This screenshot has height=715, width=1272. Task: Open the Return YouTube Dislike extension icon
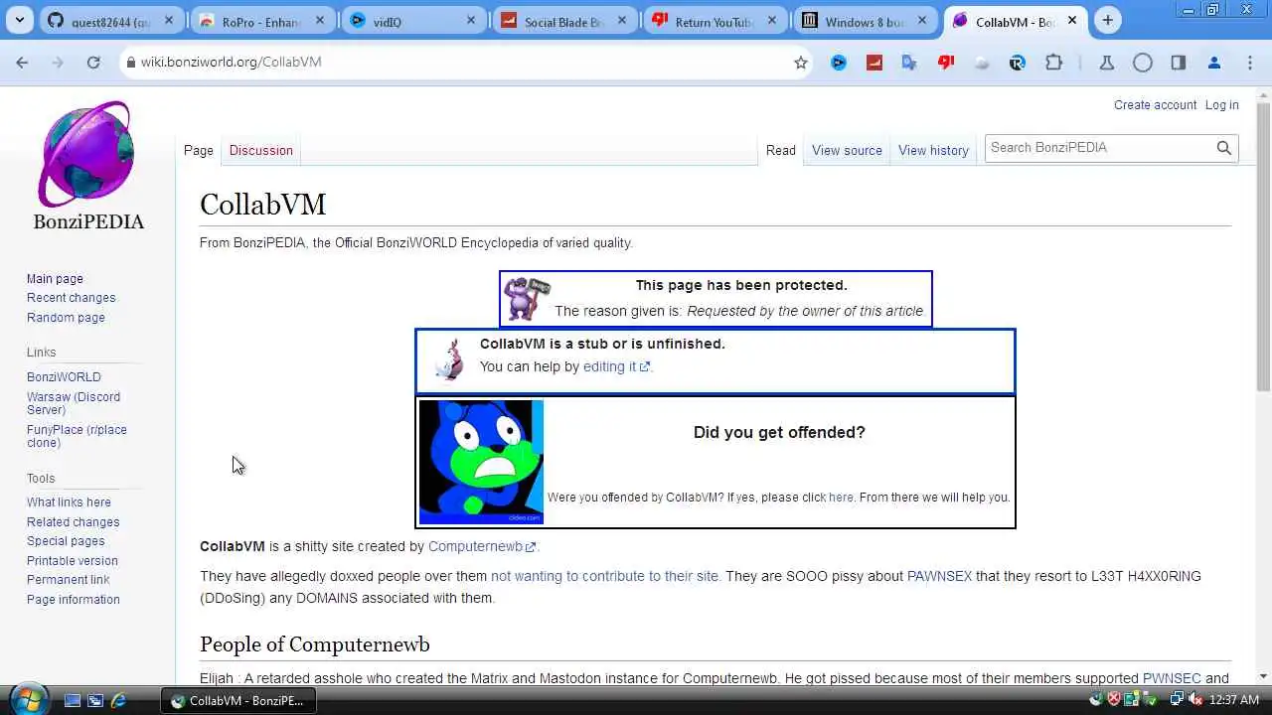[x=946, y=62]
